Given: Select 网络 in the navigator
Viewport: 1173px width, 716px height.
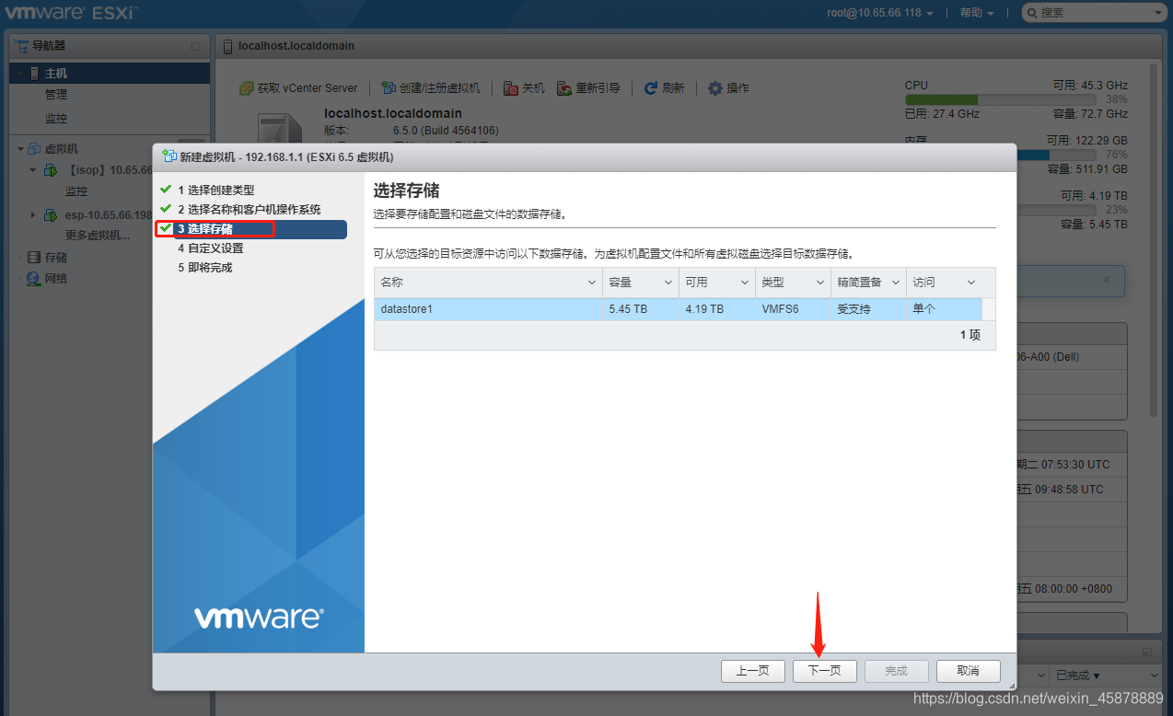Looking at the screenshot, I should tap(56, 279).
